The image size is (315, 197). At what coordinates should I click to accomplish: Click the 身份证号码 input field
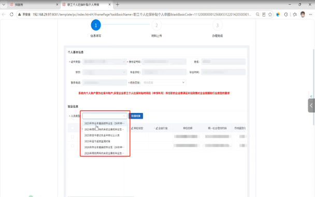[164, 62]
